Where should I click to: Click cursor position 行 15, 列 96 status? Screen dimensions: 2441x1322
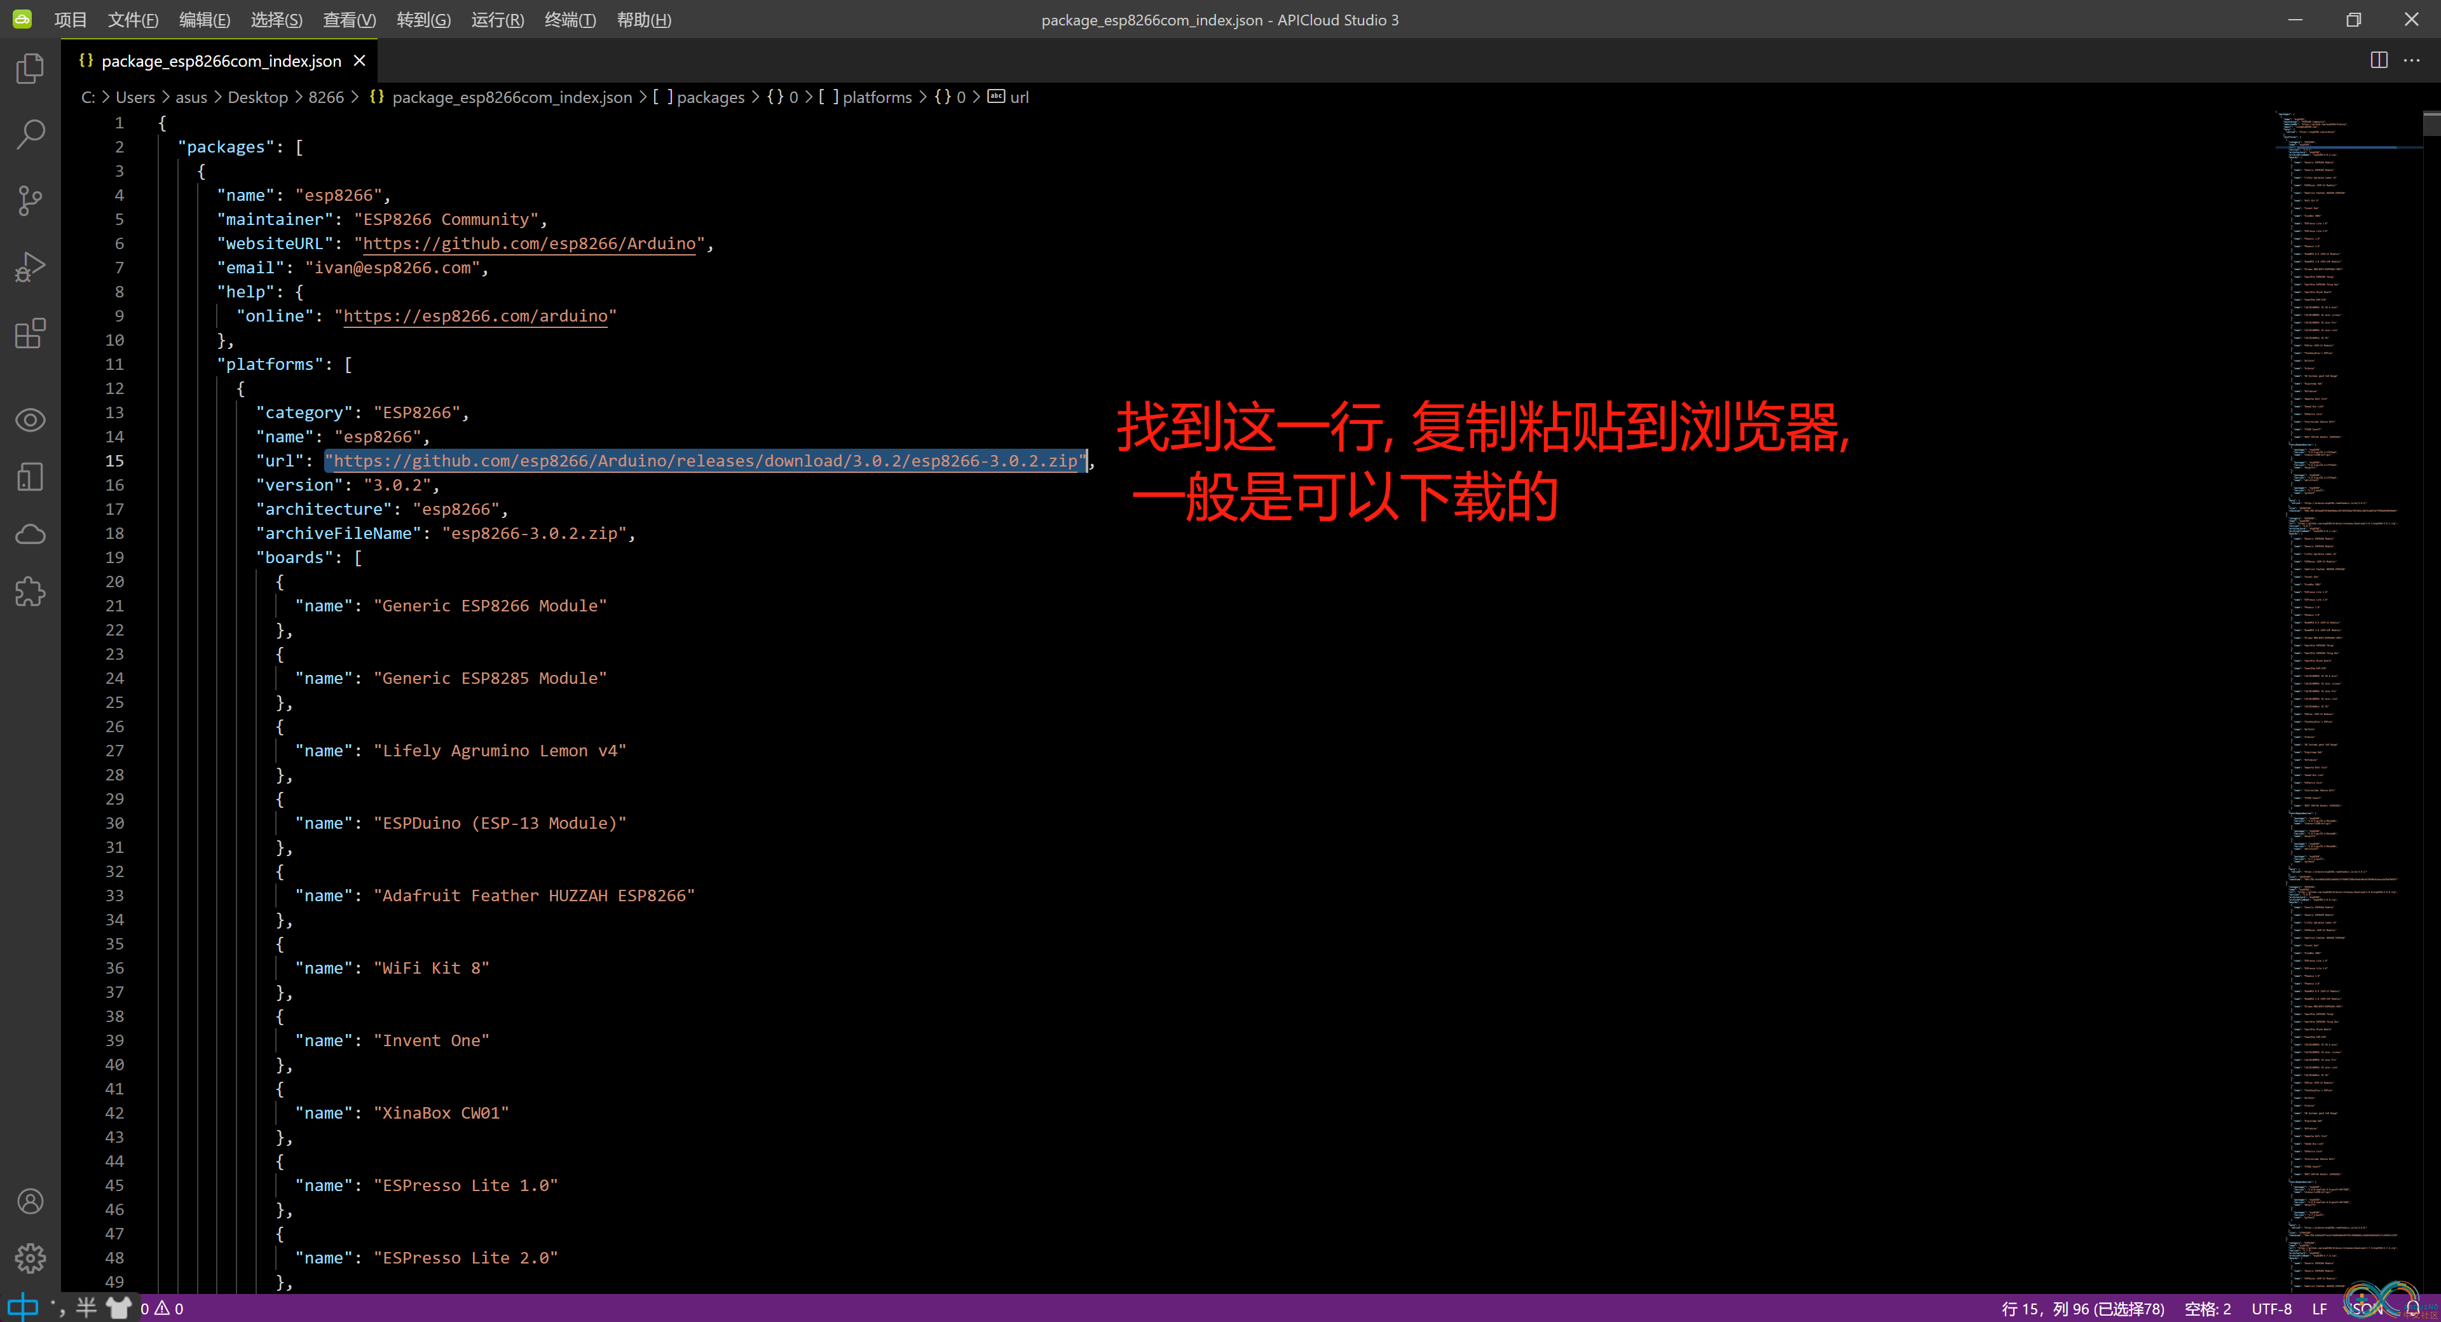[x=2083, y=1309]
